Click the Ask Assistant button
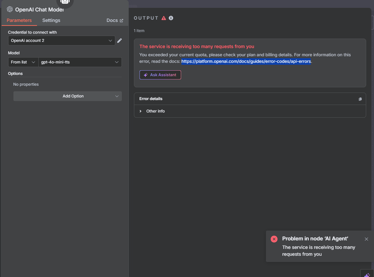The width and height of the screenshot is (374, 277). [160, 75]
